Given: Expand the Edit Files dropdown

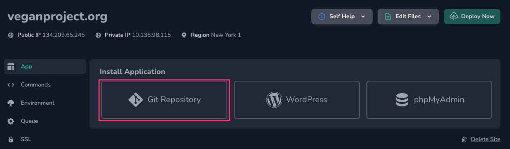Looking at the screenshot, I should pyautogui.click(x=408, y=17).
